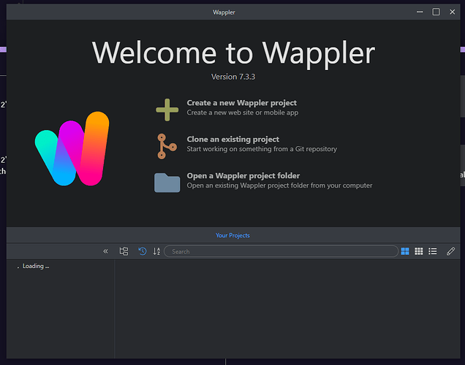Click the alphabetical sort A-Z icon
Viewport: 465px width, 365px height.
pyautogui.click(x=156, y=251)
